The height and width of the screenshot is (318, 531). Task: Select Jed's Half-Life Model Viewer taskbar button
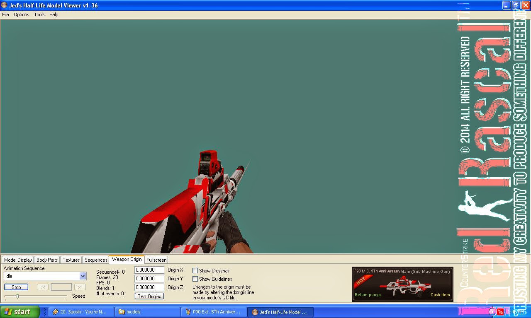click(280, 312)
